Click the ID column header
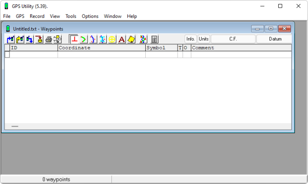This screenshot has height=184, width=308. click(x=34, y=48)
